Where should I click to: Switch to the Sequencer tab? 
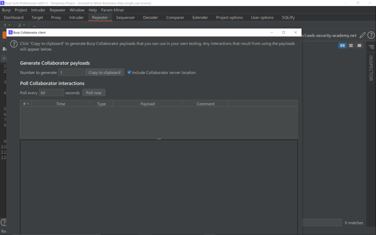pyautogui.click(x=125, y=18)
